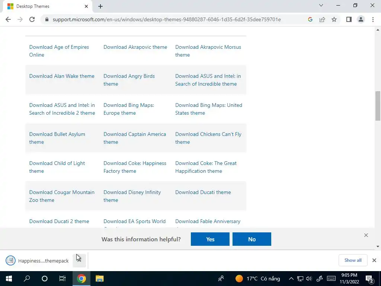This screenshot has width=381, height=286.
Task: Download Angry Birds theme
Action: (129, 80)
